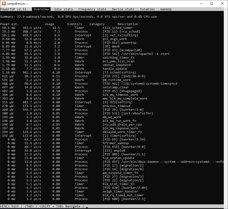Click the [PID 45] [khugepaged] entry
Viewport: 228px width, 209px height.
tap(122, 91)
